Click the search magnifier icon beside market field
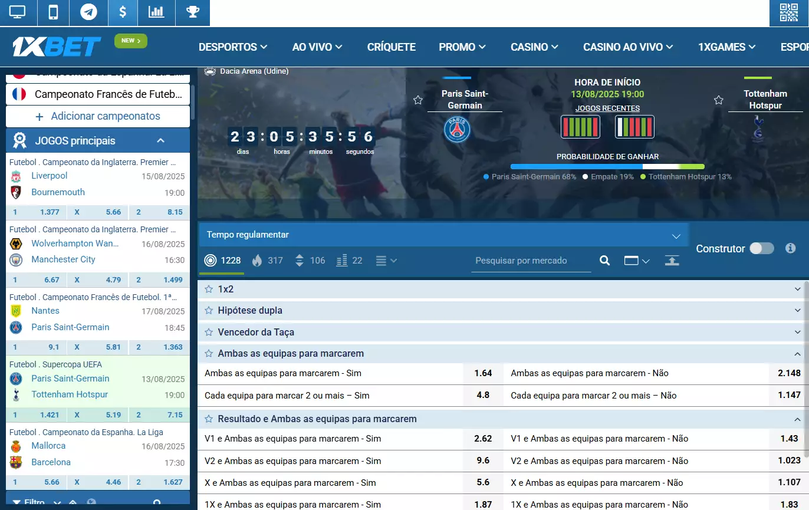Image resolution: width=809 pixels, height=510 pixels. (604, 261)
